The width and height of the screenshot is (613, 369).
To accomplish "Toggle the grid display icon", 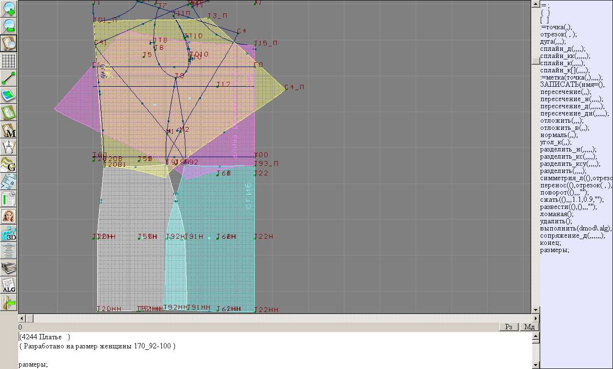I will click(x=9, y=61).
